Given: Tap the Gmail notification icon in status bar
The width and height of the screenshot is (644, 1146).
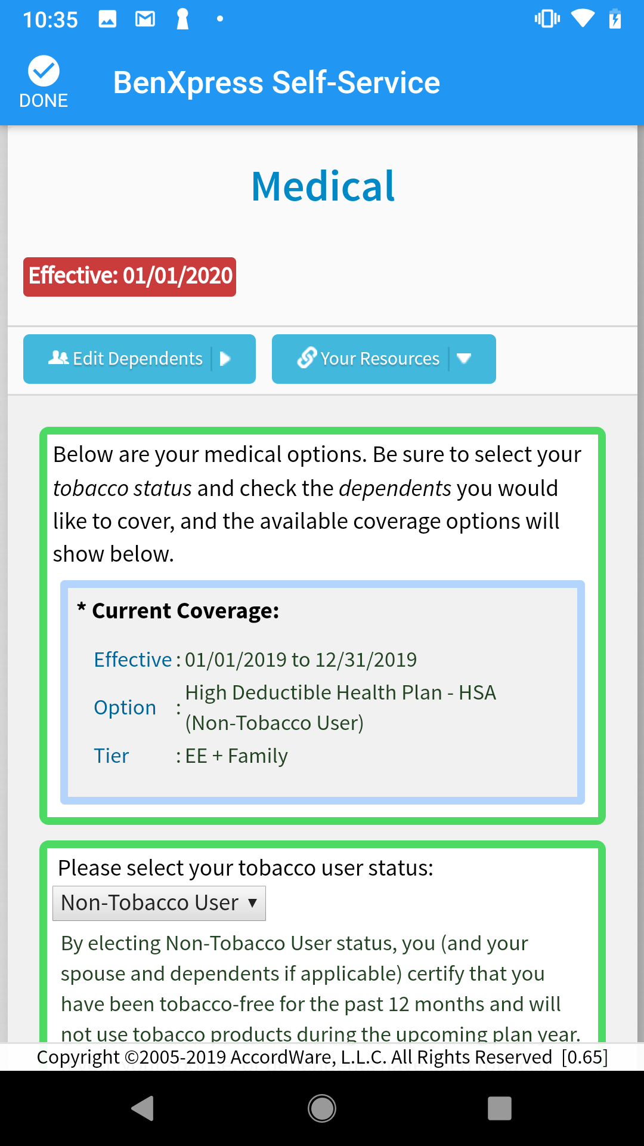Looking at the screenshot, I should (145, 20).
